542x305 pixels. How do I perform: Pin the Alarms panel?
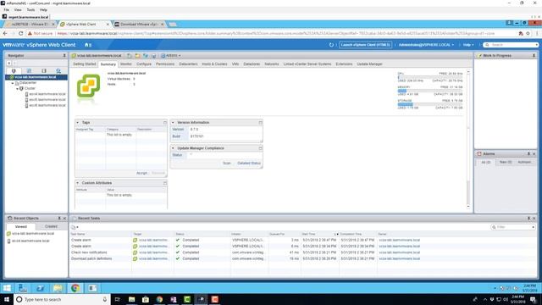(x=528, y=154)
